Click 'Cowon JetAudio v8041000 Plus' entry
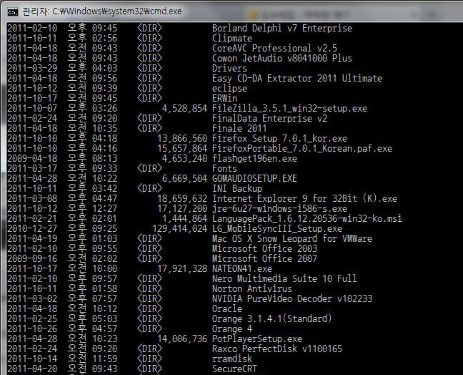 coord(282,58)
